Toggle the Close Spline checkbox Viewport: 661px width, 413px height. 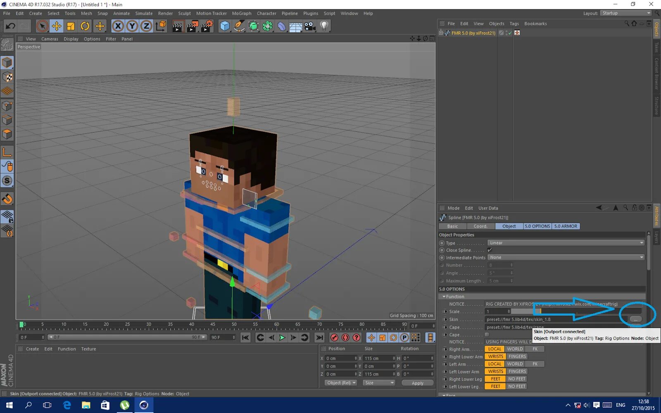[x=490, y=250]
